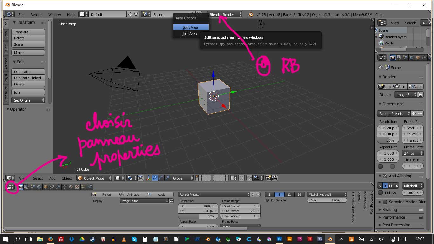
Task: Click the Duplicate Linked button
Action: click(28, 78)
